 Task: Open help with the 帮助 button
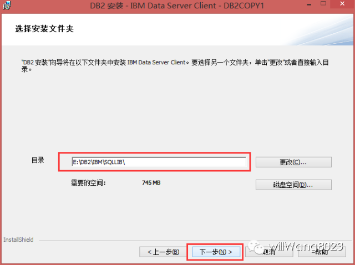pos(322,252)
